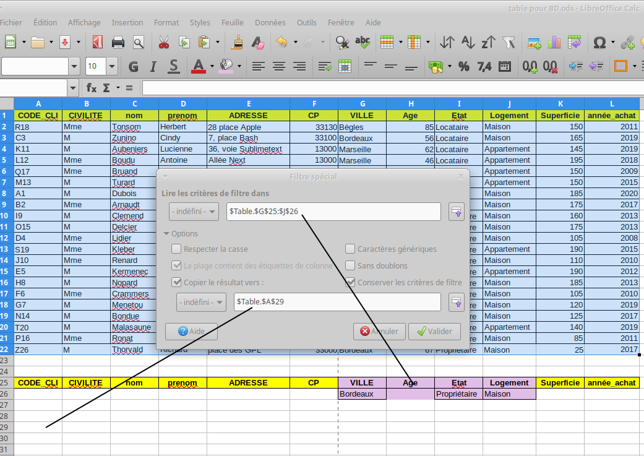Open the Données menu
The image size is (644, 456).
270,23
